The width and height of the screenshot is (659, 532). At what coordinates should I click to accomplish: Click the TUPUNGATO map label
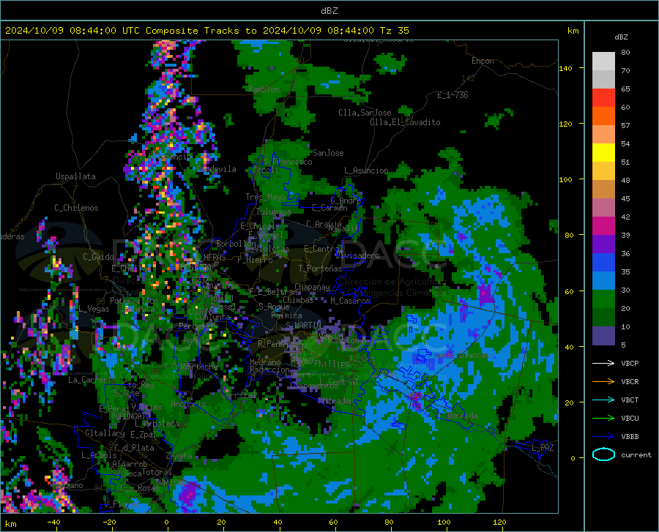point(131,416)
